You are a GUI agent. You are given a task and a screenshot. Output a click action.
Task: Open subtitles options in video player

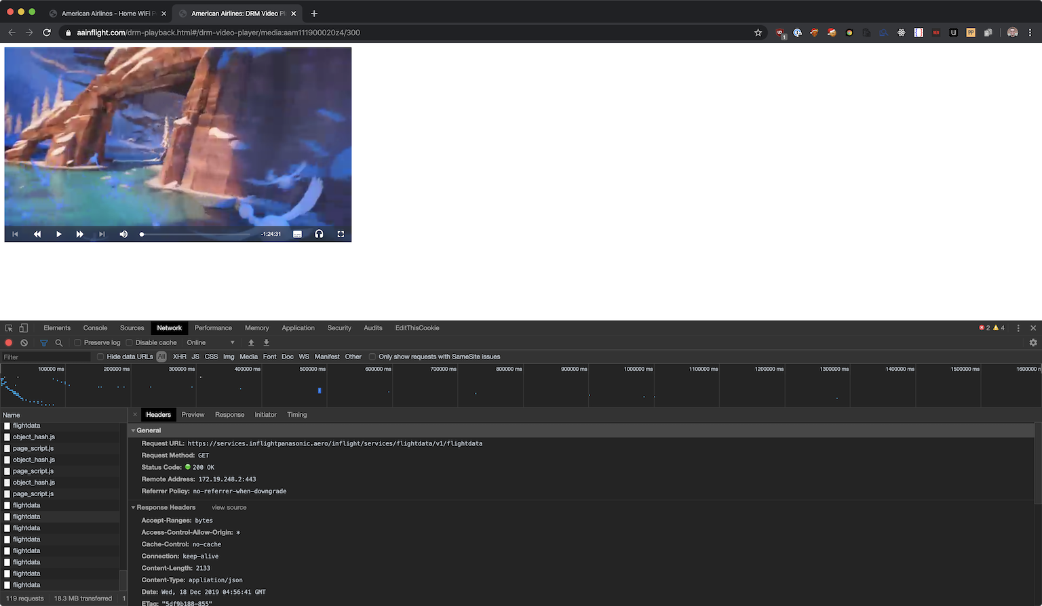(x=297, y=234)
